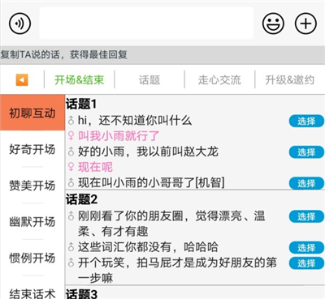
Task: Tap the 话题2 heading
Action: click(x=81, y=199)
